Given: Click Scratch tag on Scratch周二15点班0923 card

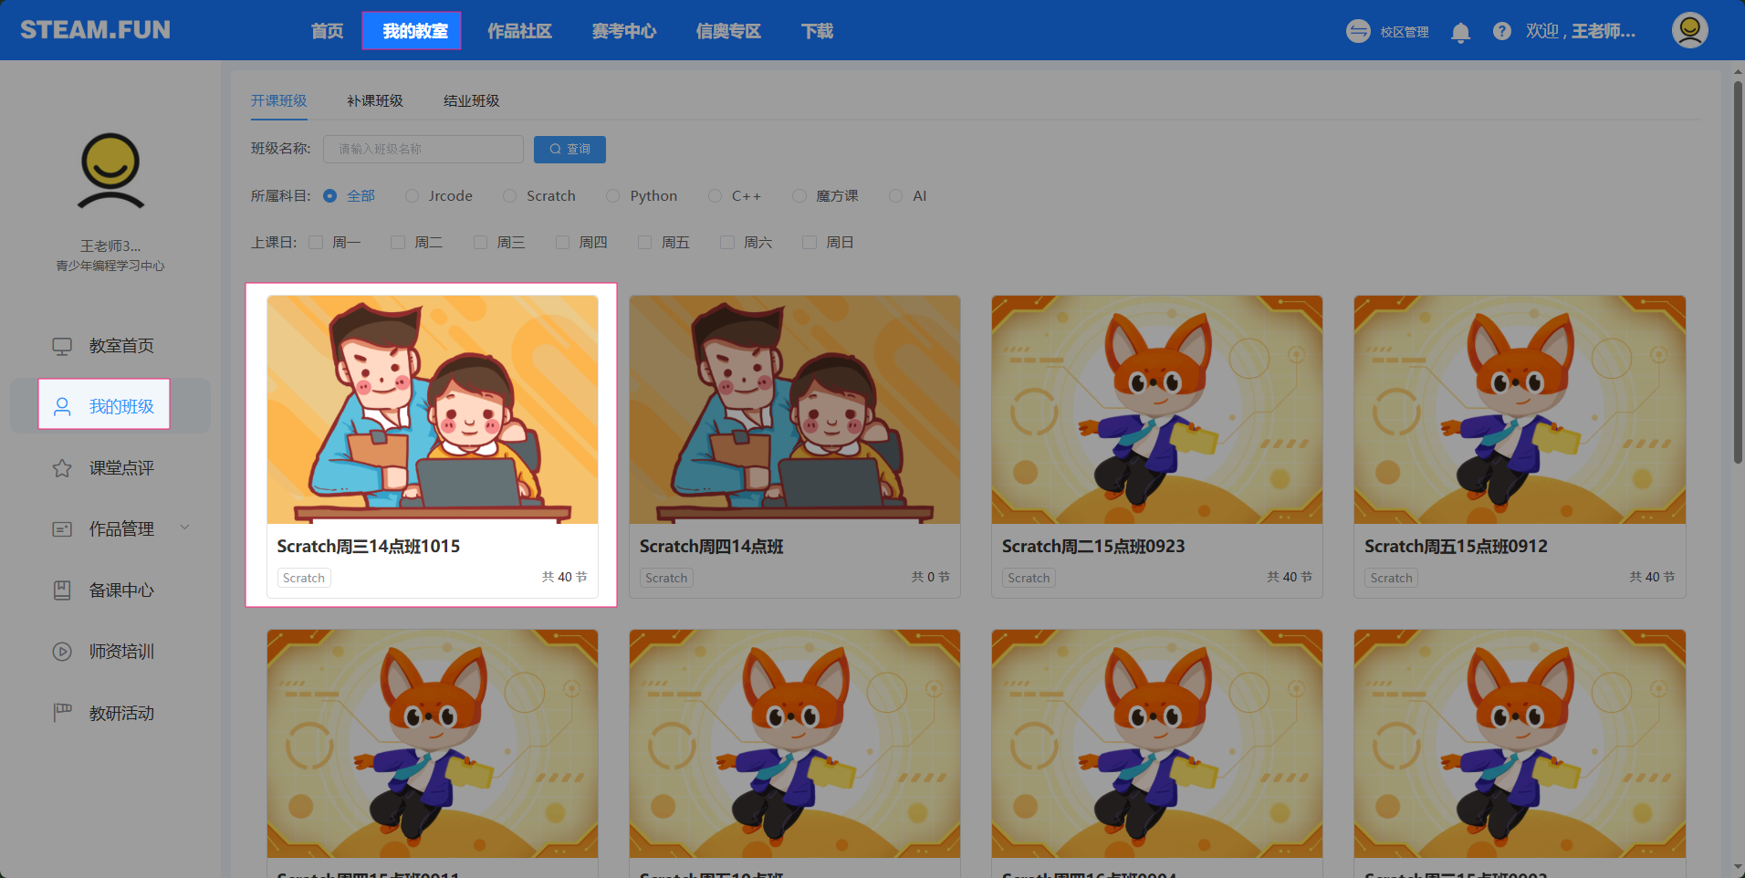Looking at the screenshot, I should [1029, 578].
